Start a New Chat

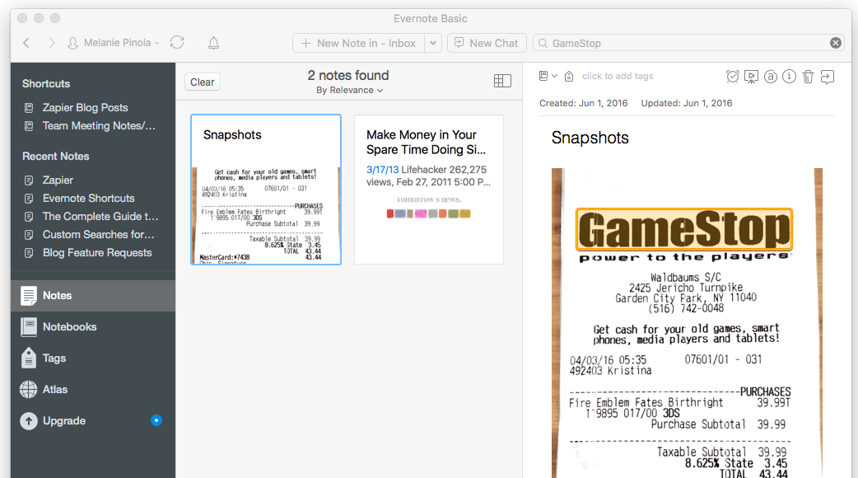[487, 43]
